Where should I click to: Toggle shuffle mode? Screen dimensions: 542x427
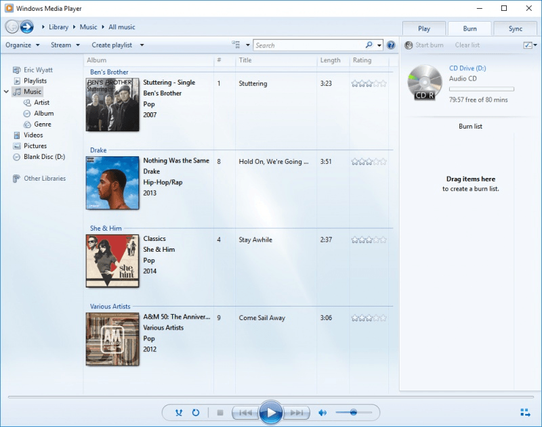pyautogui.click(x=179, y=413)
